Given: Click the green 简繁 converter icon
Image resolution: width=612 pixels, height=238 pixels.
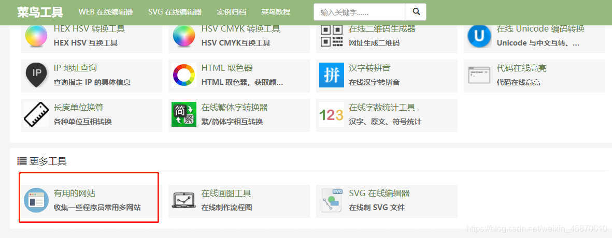Looking at the screenshot, I should (184, 114).
